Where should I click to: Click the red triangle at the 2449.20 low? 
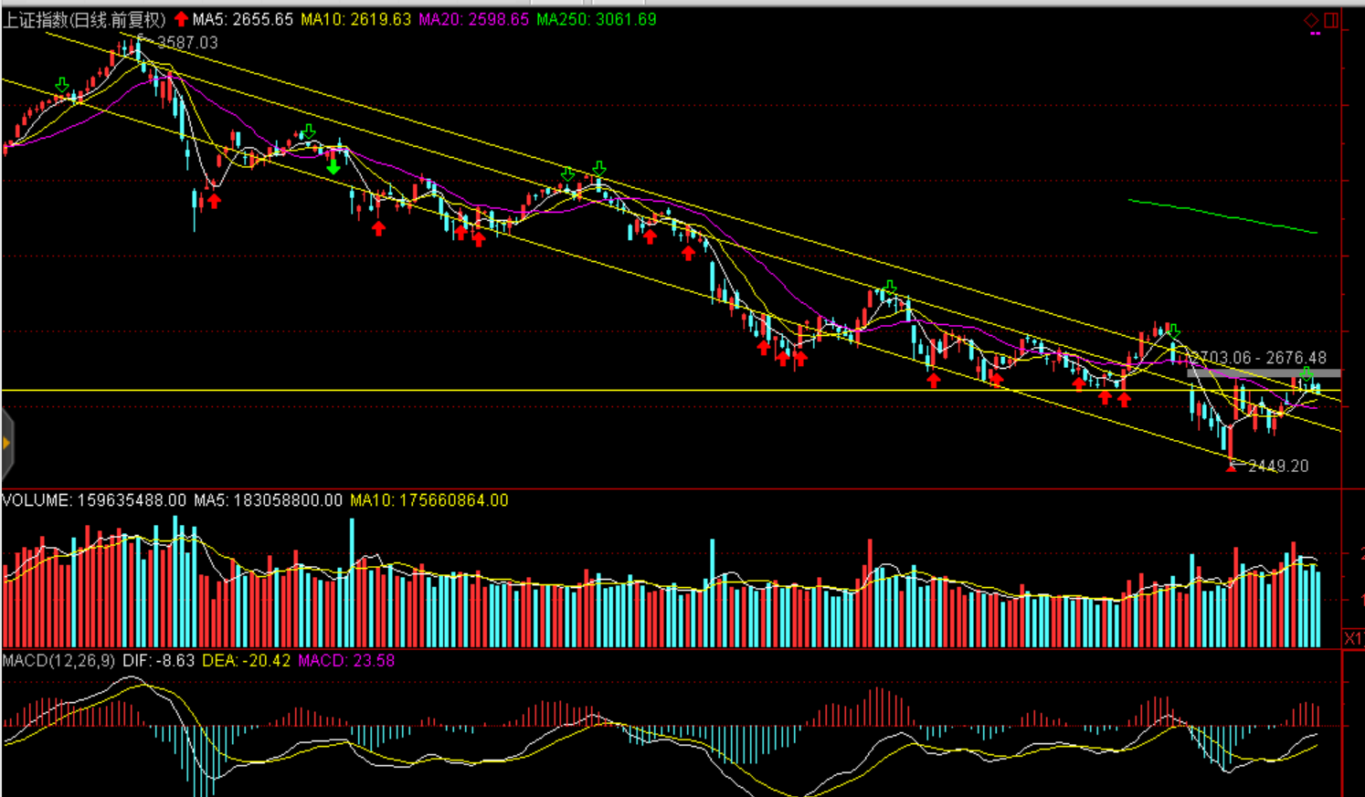(x=1232, y=467)
